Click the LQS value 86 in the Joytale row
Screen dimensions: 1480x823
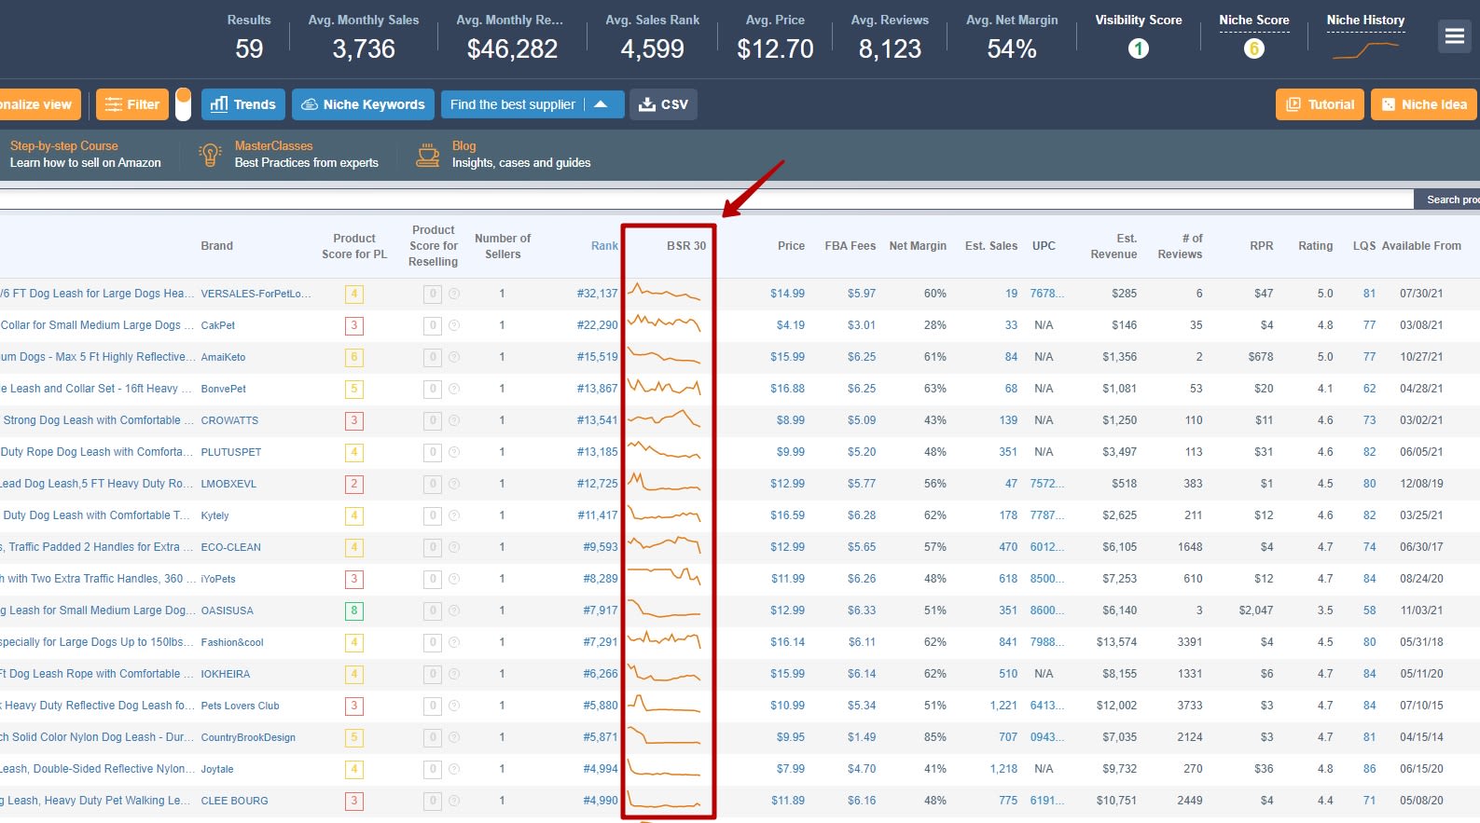[x=1369, y=769]
